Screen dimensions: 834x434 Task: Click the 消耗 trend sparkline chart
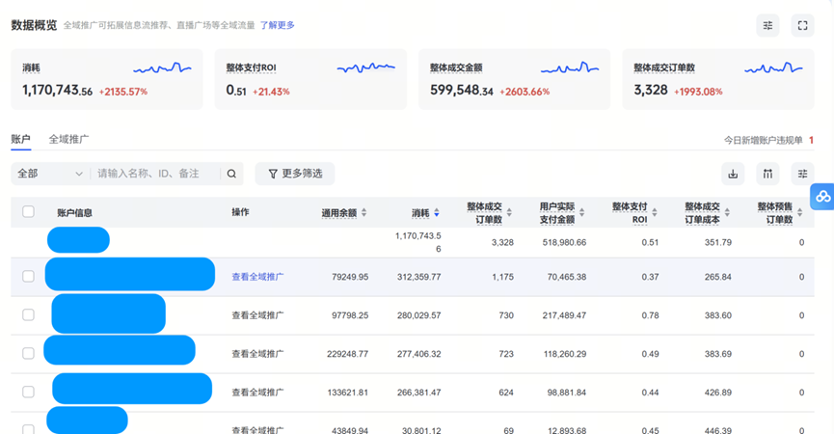point(162,68)
